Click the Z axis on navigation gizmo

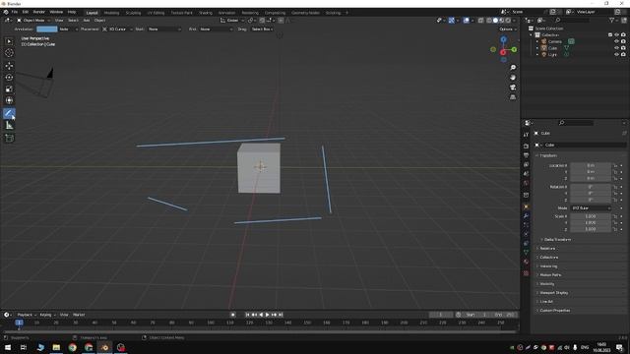[503, 39]
